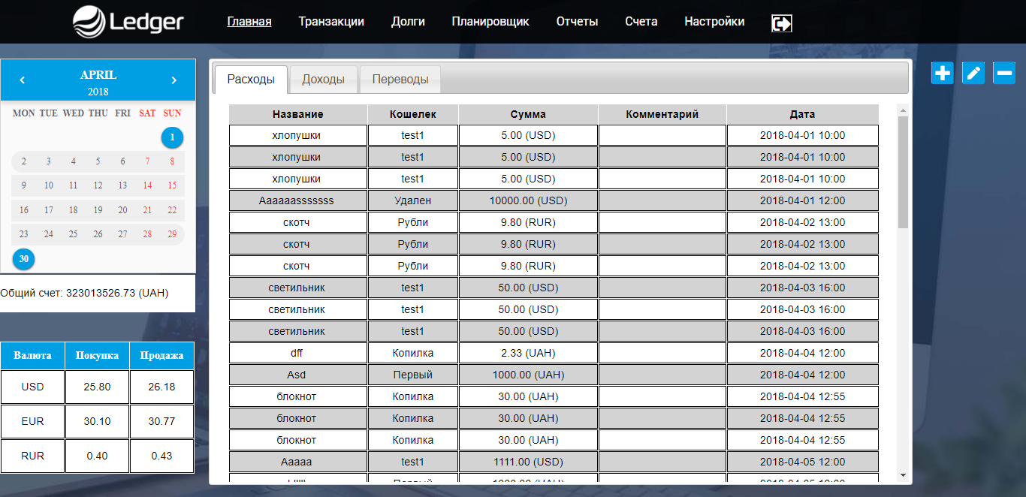The width and height of the screenshot is (1026, 497).
Task: Go to previous month in calendar
Action: pos(23,80)
